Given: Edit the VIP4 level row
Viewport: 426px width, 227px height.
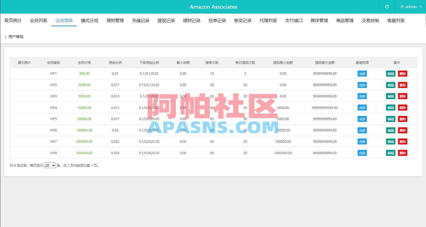Looking at the screenshot, I should pos(391,108).
